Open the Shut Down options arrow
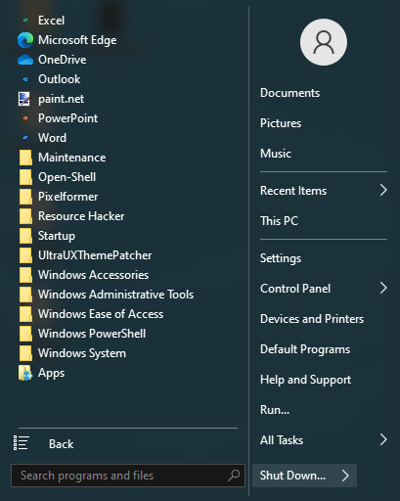The height and width of the screenshot is (501, 400). point(345,476)
